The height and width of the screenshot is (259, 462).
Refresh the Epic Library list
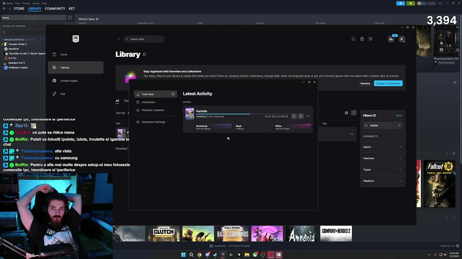coord(144,54)
